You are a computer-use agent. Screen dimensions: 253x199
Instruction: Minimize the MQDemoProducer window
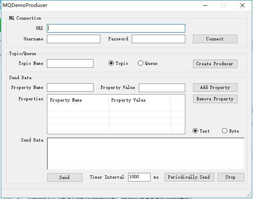point(205,5)
